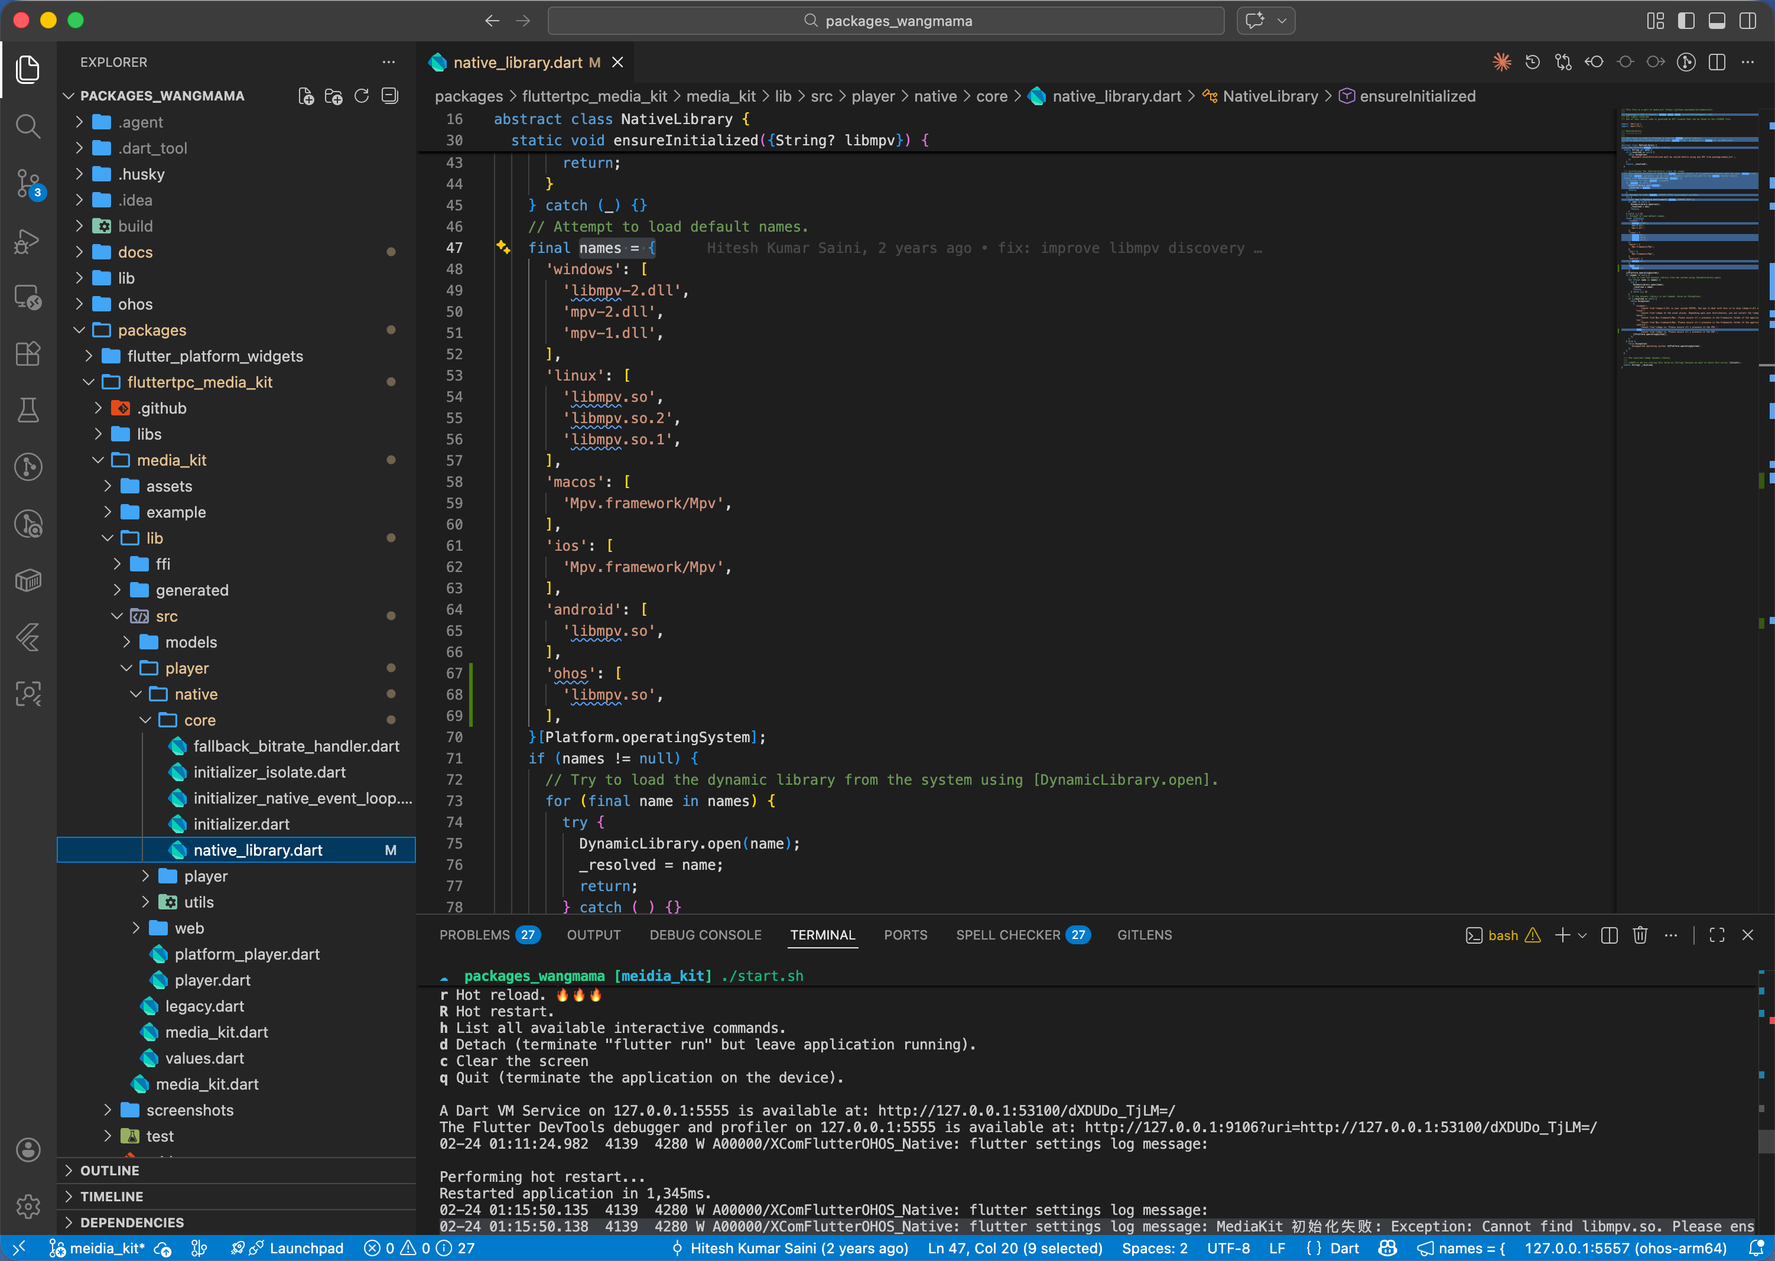Screen dimensions: 1775x1261
Task: Split the editor to the right
Action: [1717, 62]
